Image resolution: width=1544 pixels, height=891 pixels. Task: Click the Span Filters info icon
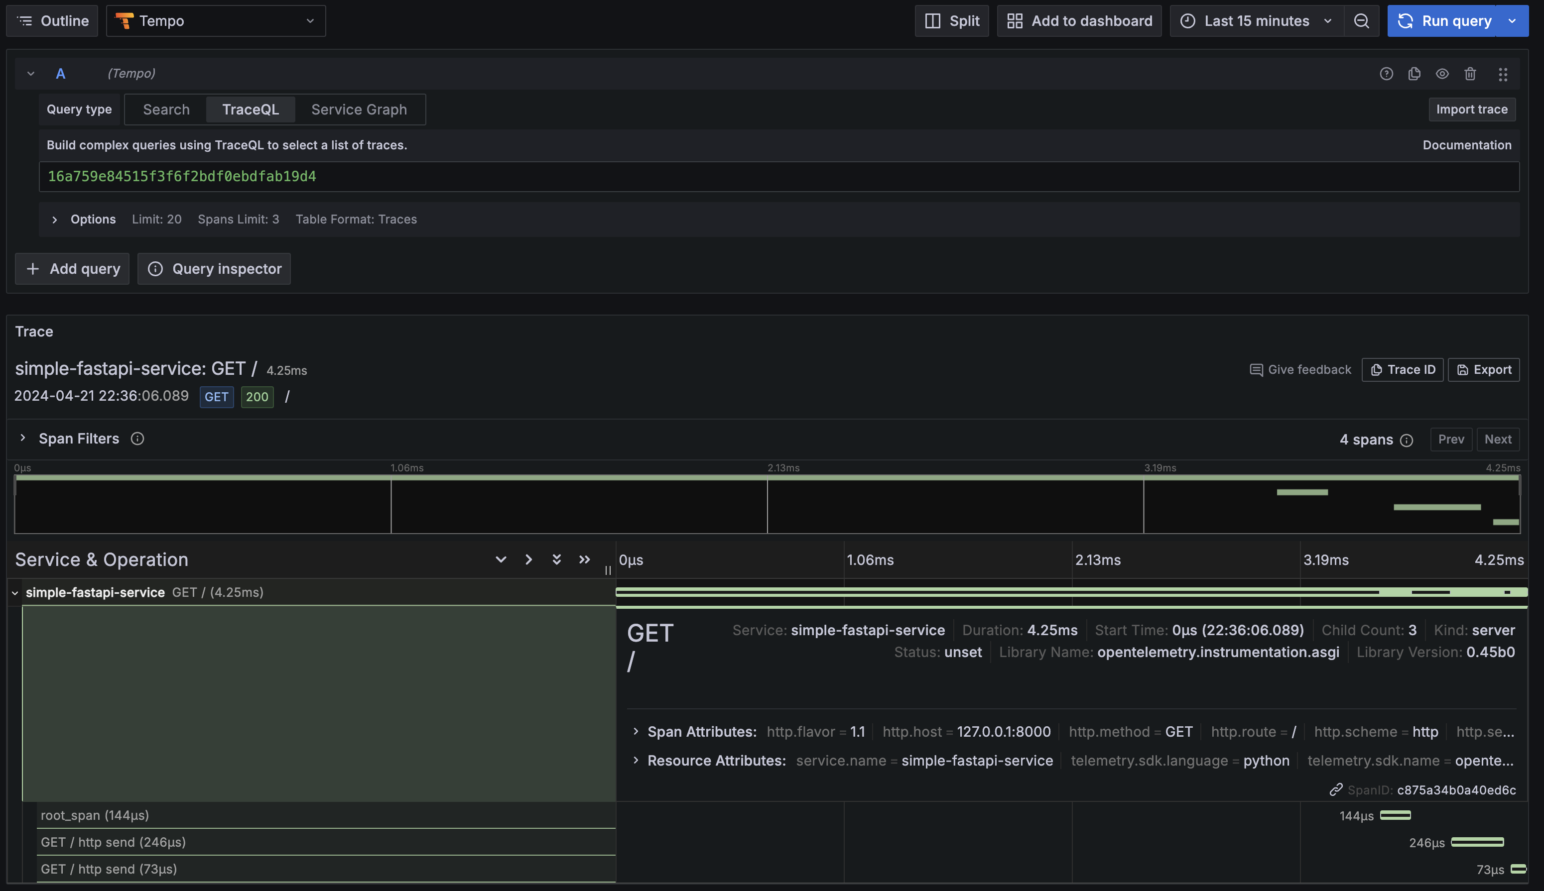pos(137,439)
